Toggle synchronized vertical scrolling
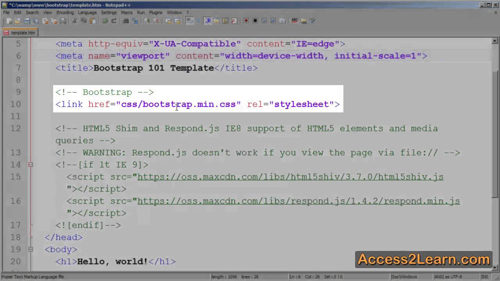The height and width of the screenshot is (281, 500). (x=168, y=21)
